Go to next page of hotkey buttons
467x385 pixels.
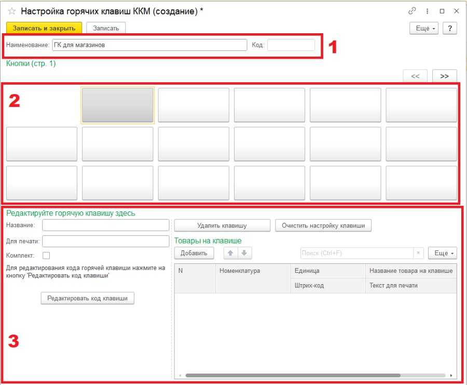[444, 76]
